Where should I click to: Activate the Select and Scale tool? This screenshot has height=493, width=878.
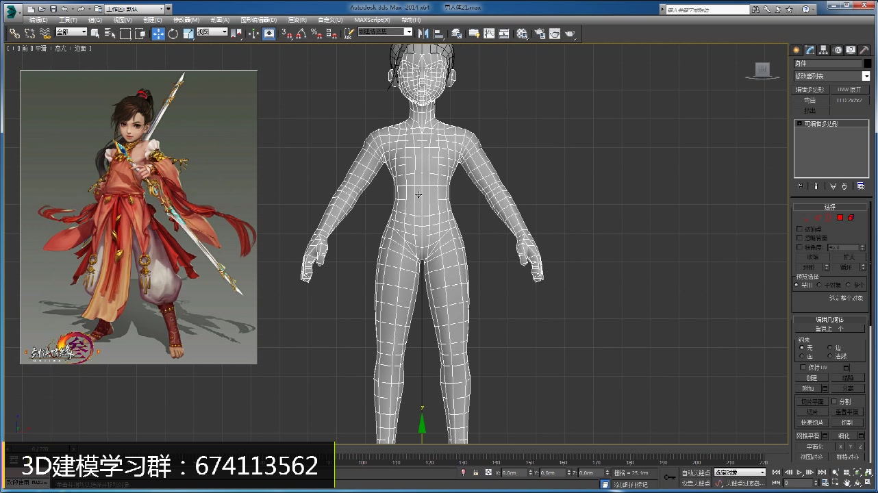click(188, 33)
